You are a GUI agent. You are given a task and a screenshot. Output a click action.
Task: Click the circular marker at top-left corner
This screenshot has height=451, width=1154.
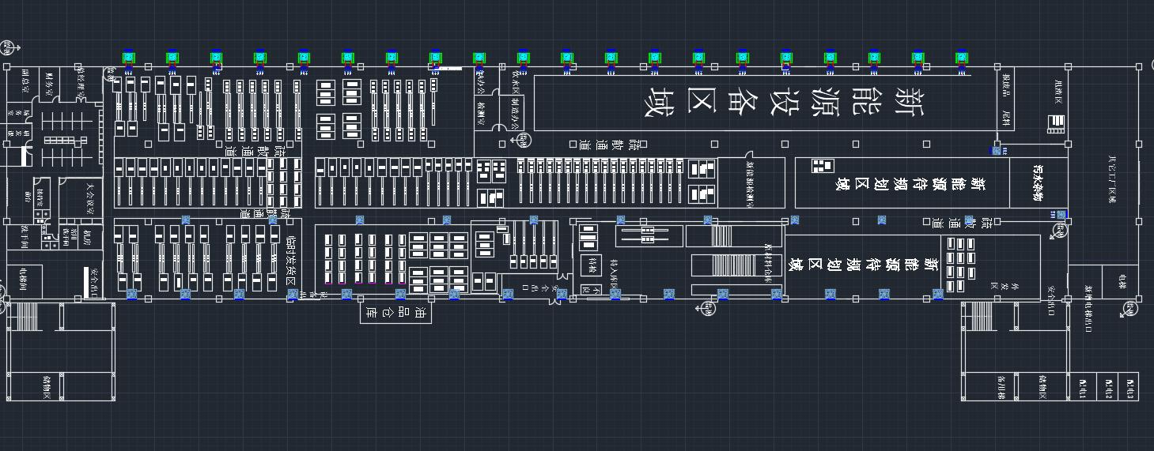click(7, 45)
